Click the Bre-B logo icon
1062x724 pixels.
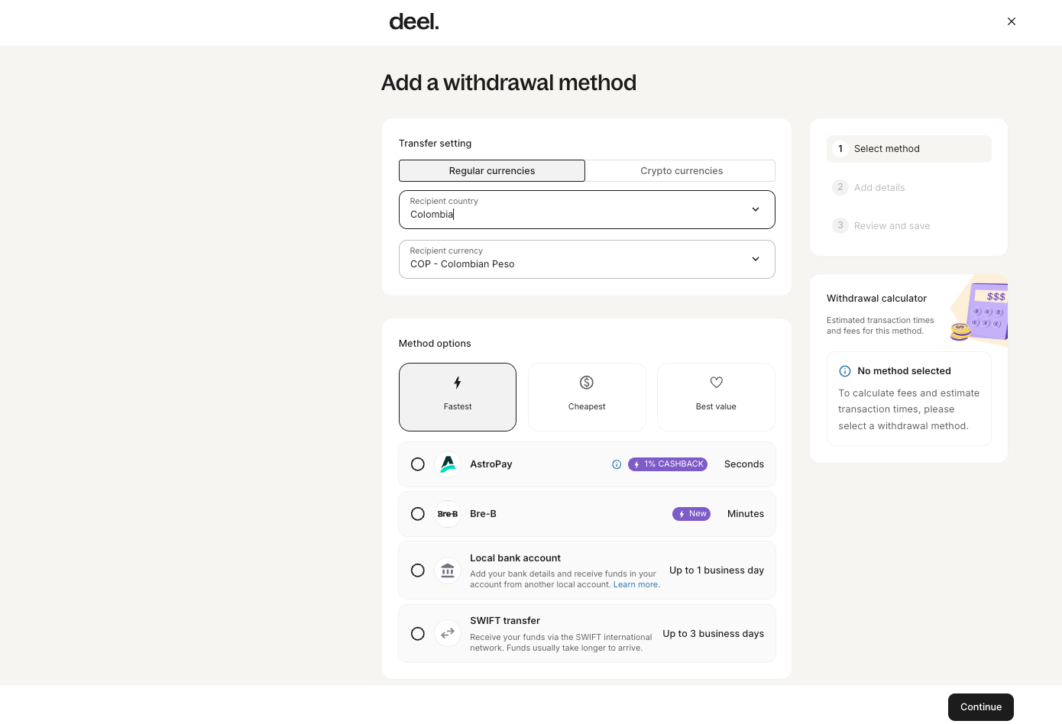tap(448, 514)
